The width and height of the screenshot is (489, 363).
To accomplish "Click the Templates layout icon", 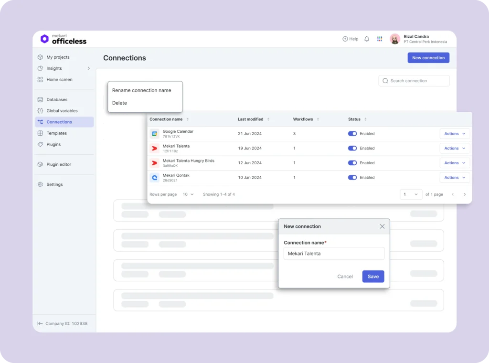I will pos(40,133).
